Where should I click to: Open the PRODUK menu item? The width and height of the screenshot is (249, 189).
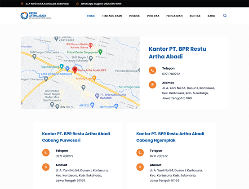point(134,16)
